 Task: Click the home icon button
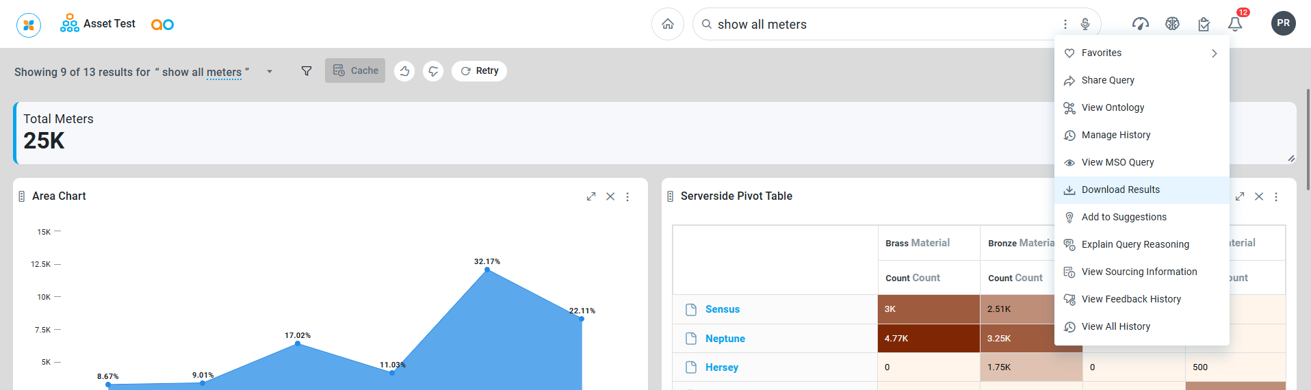pos(667,25)
